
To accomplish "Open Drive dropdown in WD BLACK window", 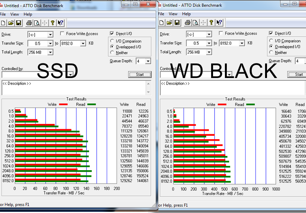I will click(x=209, y=34).
